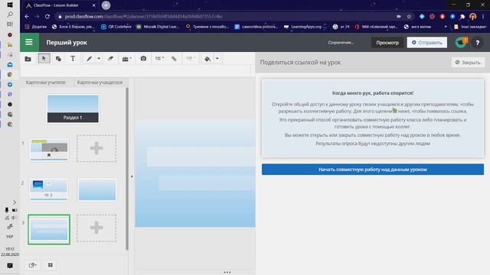Open Windows taskbar search
This screenshot has width=490, height=275.
coord(10,15)
